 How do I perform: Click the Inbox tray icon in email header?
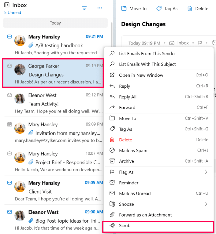172,43
